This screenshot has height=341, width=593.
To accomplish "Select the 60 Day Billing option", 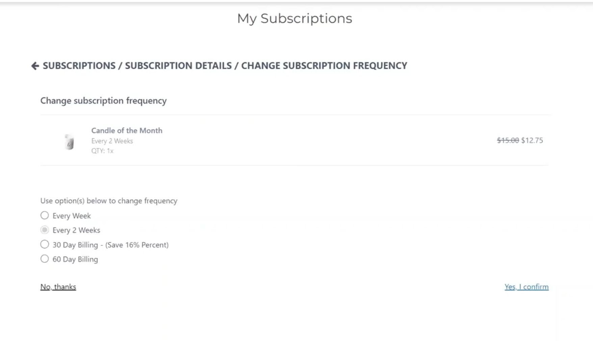I will point(44,259).
